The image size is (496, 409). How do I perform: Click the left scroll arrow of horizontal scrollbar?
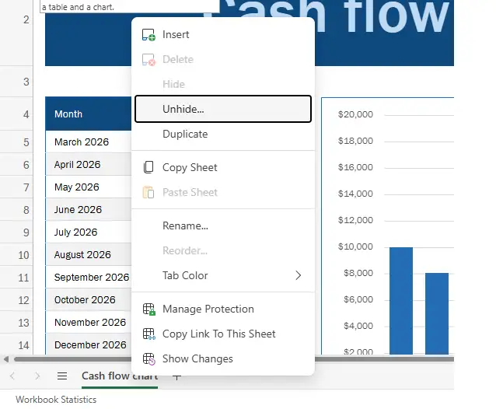coord(7,359)
